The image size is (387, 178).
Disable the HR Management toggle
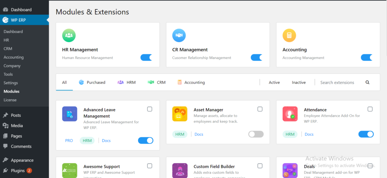point(146,58)
